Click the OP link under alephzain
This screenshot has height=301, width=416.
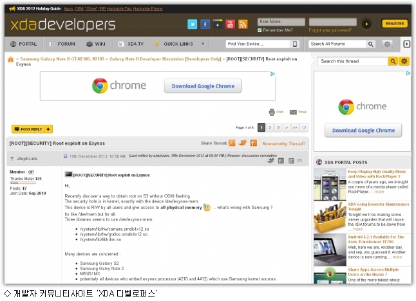click(31, 172)
